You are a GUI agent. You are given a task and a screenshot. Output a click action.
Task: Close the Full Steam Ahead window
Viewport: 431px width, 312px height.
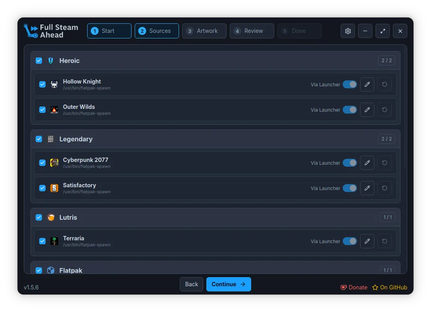pos(400,31)
